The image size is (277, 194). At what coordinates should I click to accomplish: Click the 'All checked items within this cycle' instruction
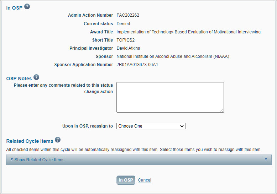134,150
